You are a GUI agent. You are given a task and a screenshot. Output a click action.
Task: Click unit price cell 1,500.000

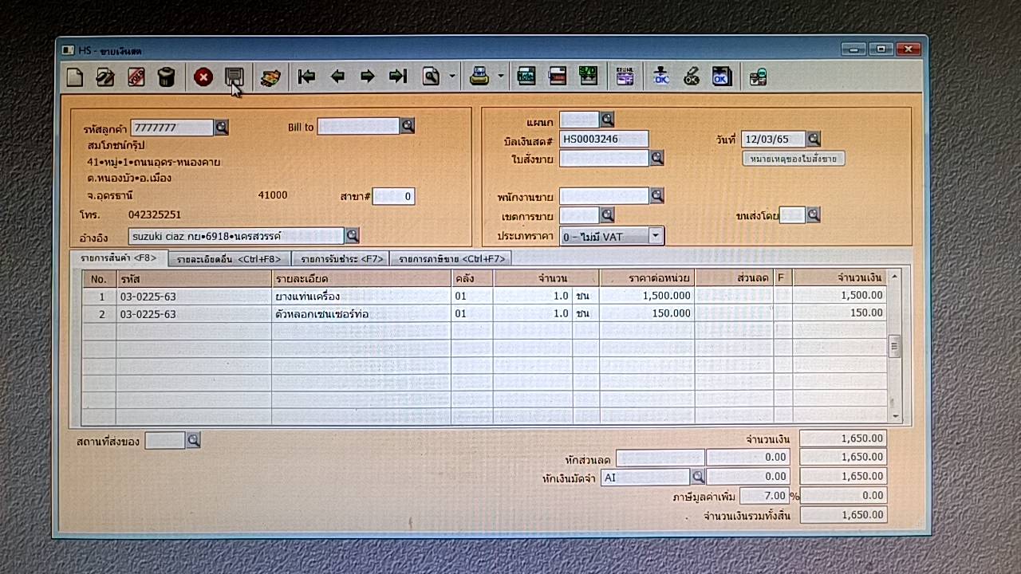(x=647, y=295)
